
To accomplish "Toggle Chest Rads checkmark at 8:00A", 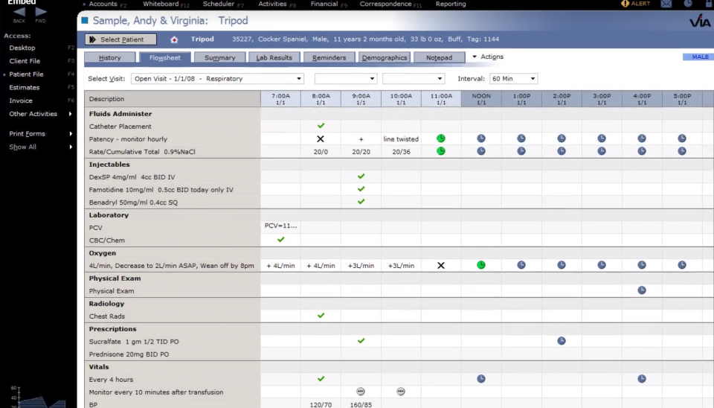I will (x=321, y=316).
